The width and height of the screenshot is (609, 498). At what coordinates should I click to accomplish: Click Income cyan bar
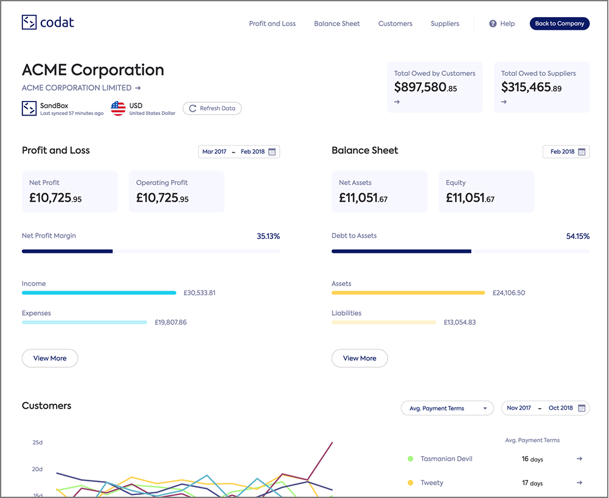coord(99,292)
